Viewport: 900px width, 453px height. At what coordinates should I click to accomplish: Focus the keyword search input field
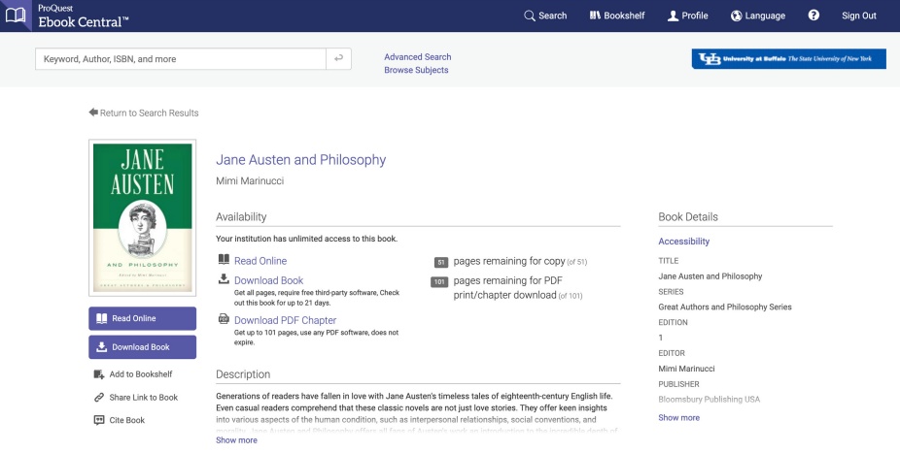(x=180, y=59)
